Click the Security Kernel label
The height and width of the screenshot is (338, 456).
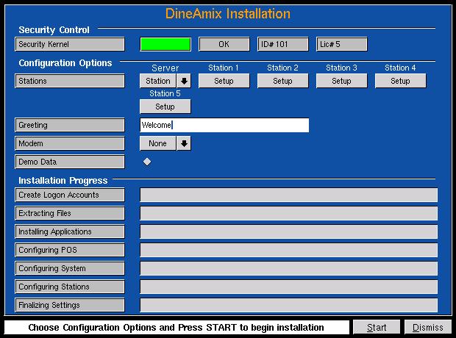(x=70, y=44)
